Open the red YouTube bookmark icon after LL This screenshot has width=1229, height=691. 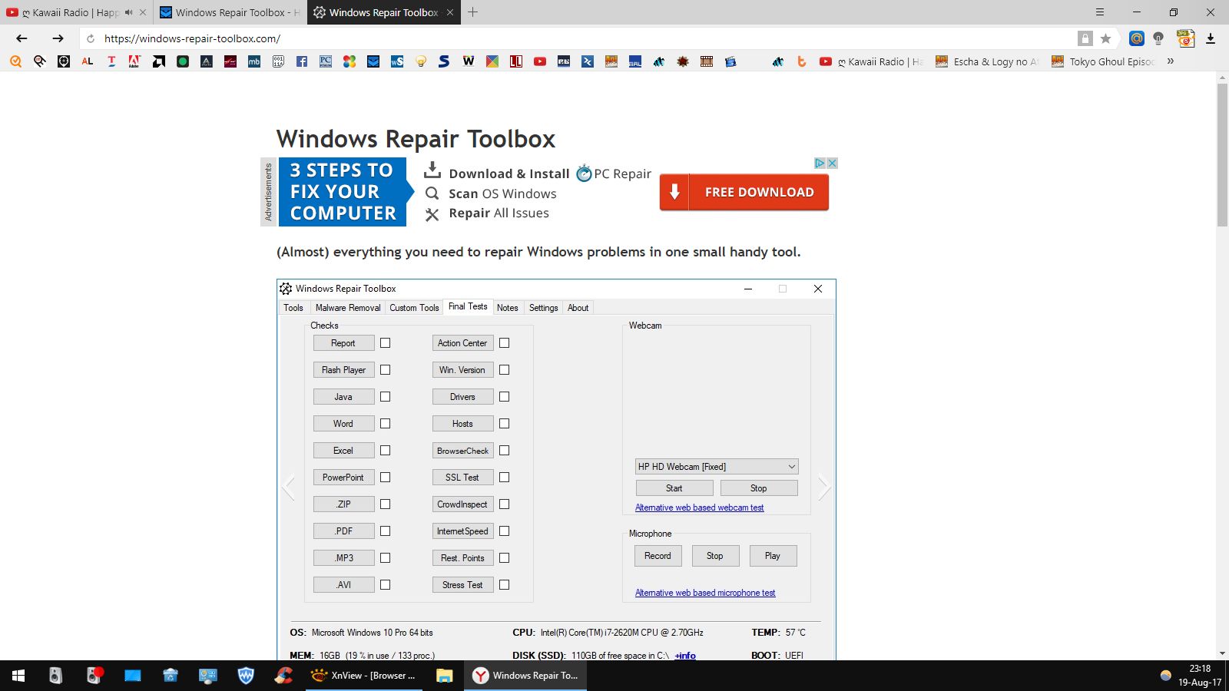coord(540,61)
